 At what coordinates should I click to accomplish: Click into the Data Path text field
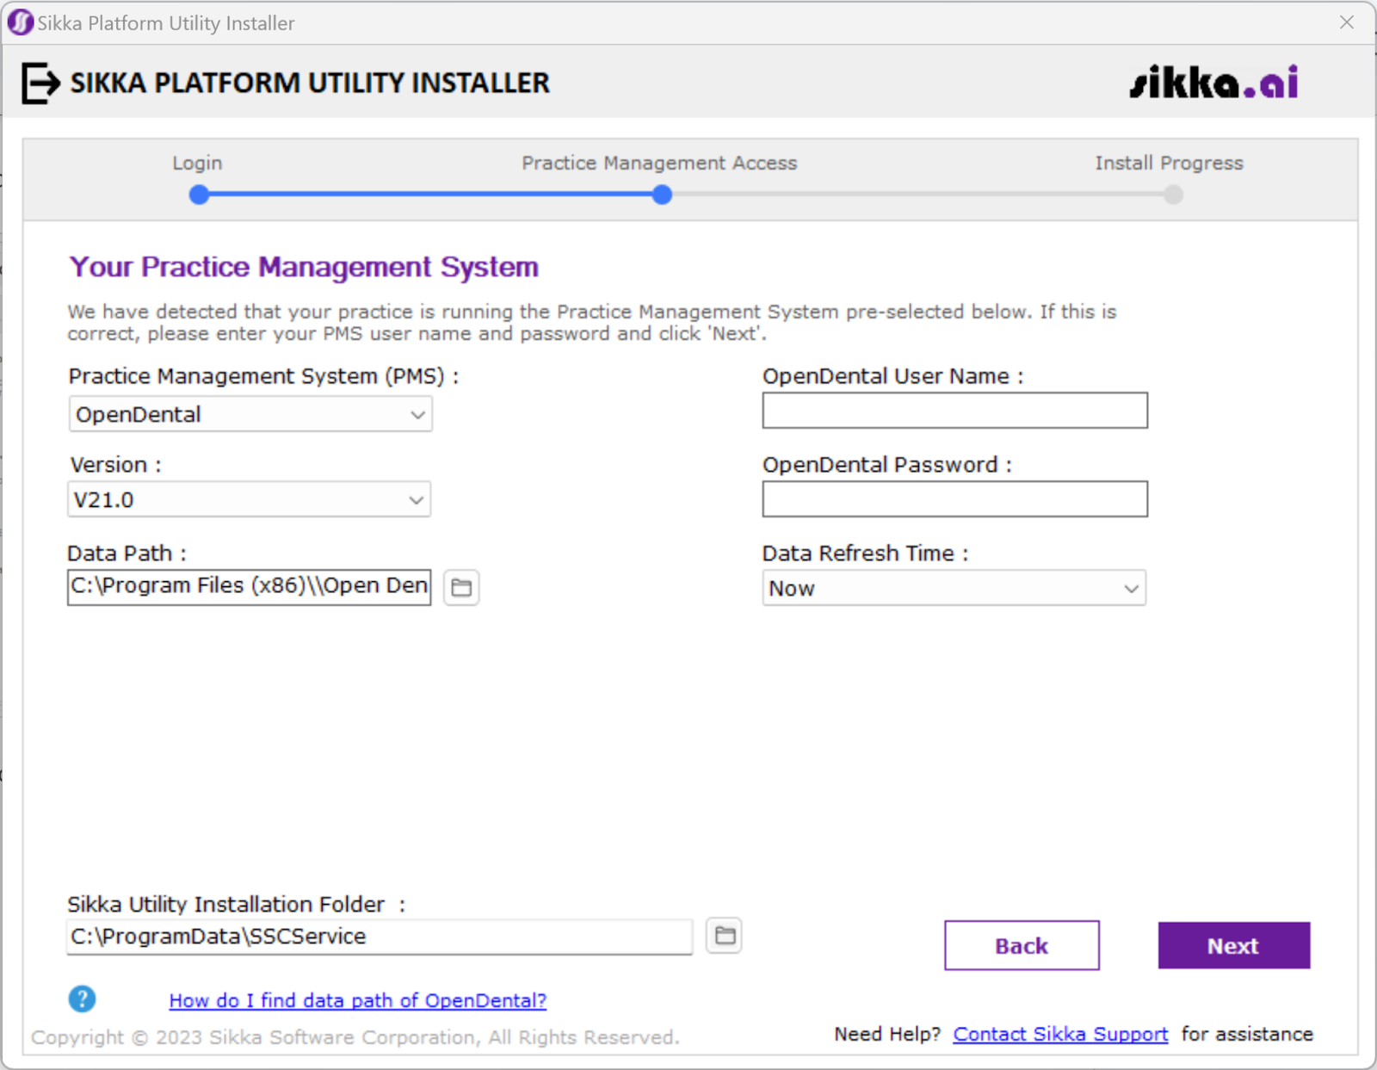[250, 587]
